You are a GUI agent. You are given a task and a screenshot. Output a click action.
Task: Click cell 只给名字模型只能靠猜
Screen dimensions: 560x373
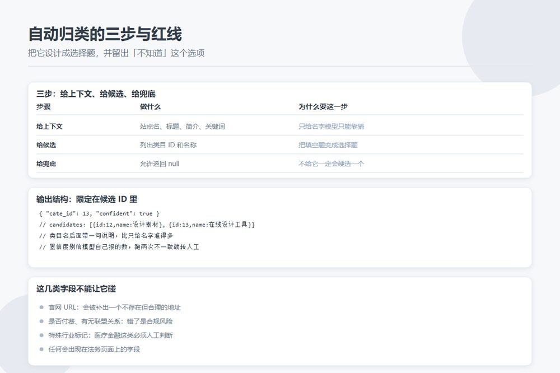coord(331,126)
